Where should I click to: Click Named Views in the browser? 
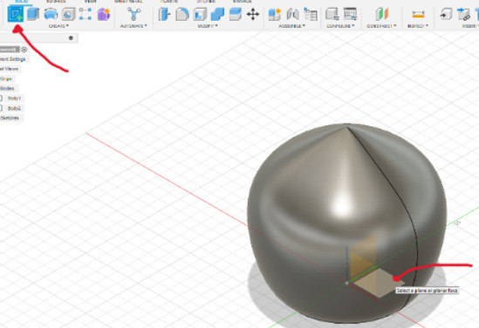point(10,69)
